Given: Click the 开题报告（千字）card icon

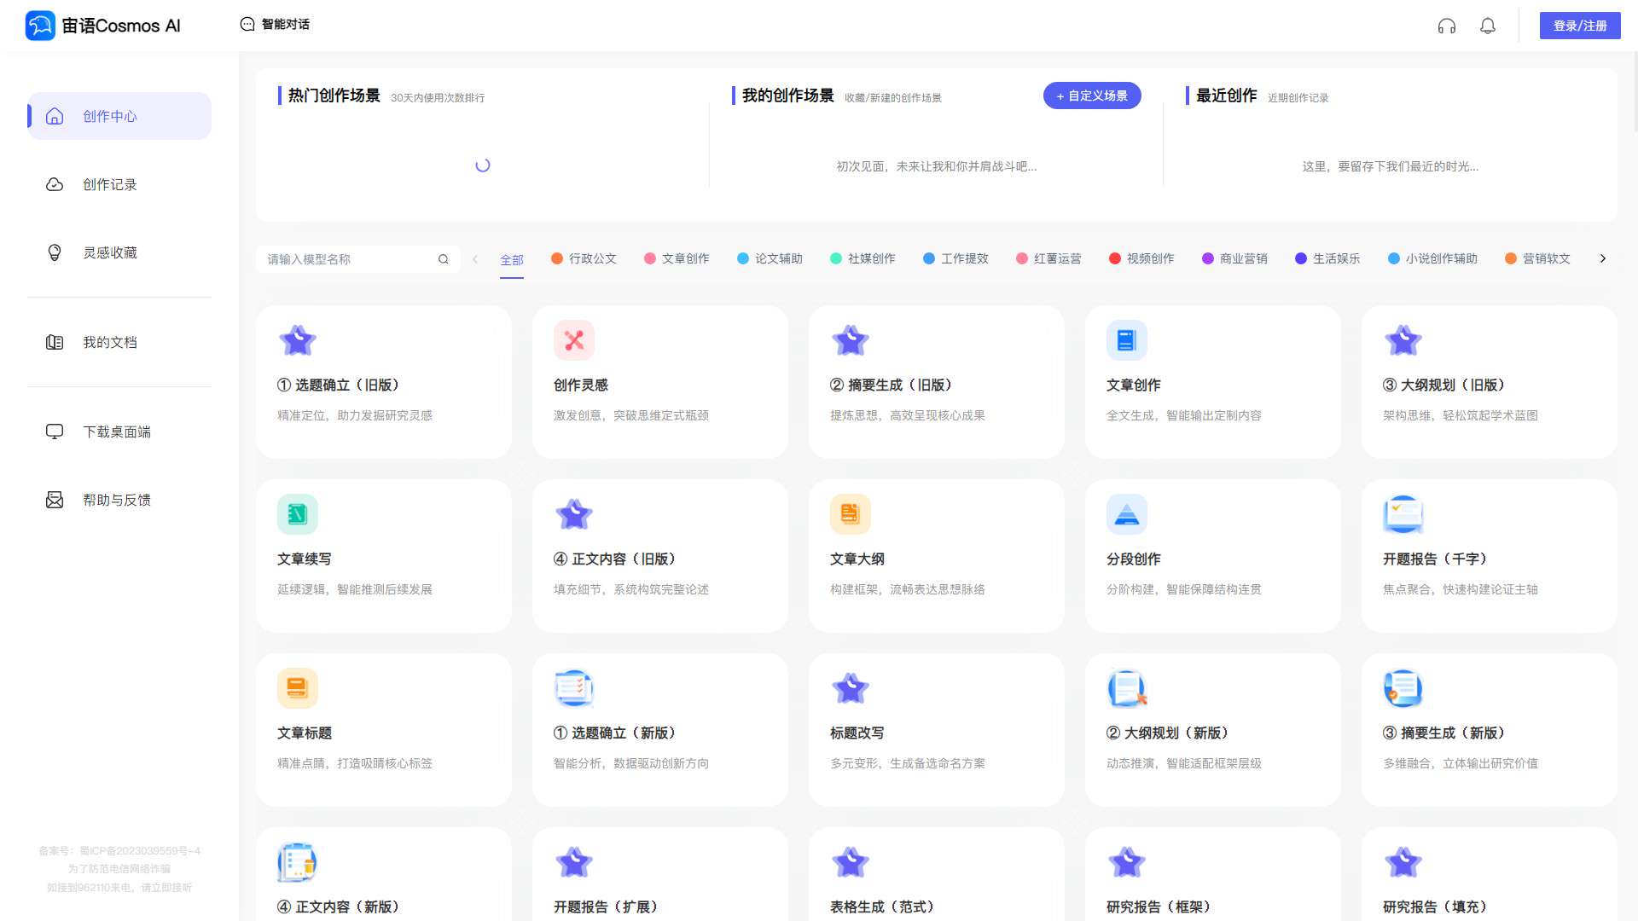Looking at the screenshot, I should (1403, 514).
